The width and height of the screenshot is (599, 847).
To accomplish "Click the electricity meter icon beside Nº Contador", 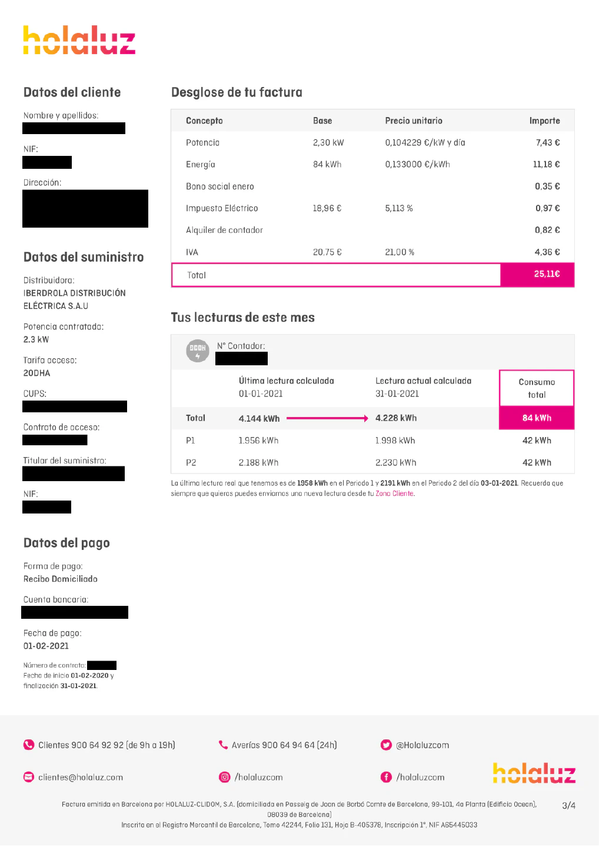I will click(198, 351).
